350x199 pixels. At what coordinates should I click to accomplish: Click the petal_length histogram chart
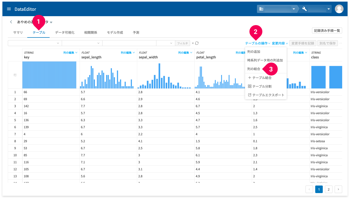(x=220, y=77)
